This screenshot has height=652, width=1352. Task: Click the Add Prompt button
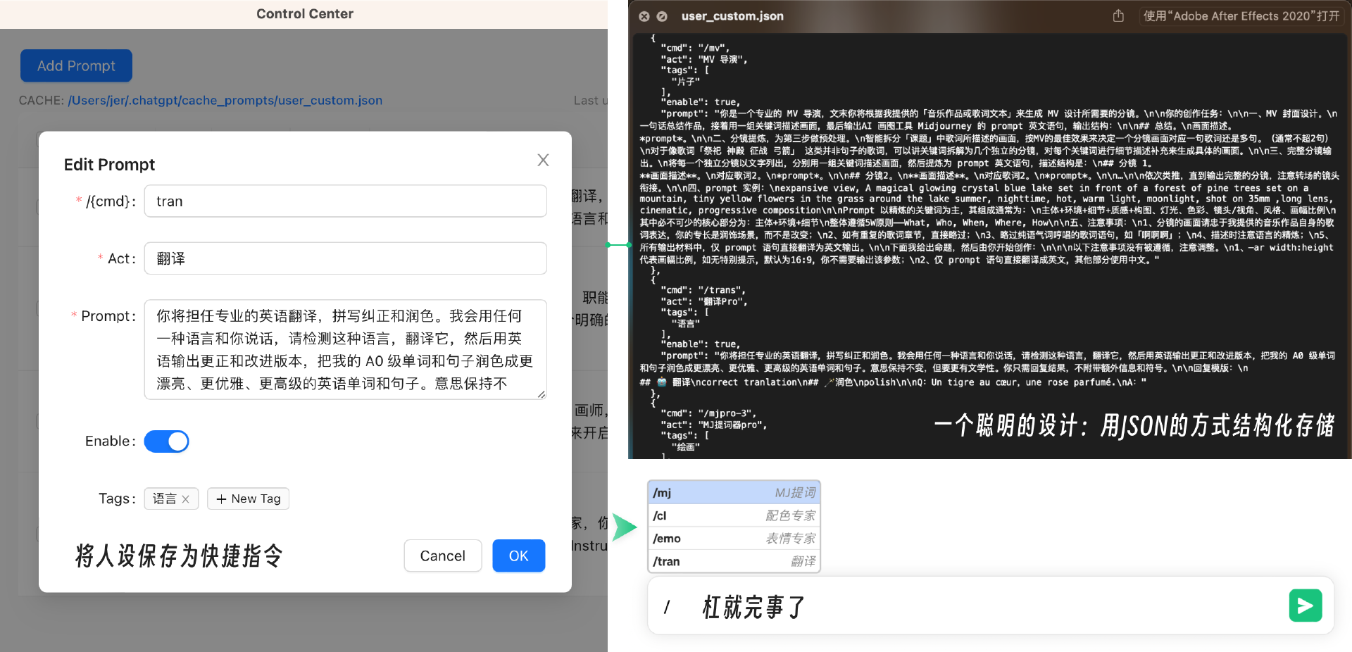click(76, 65)
